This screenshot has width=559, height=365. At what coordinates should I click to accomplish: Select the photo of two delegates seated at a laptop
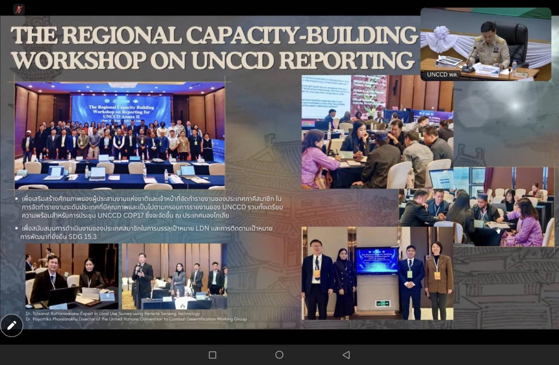tap(72, 276)
